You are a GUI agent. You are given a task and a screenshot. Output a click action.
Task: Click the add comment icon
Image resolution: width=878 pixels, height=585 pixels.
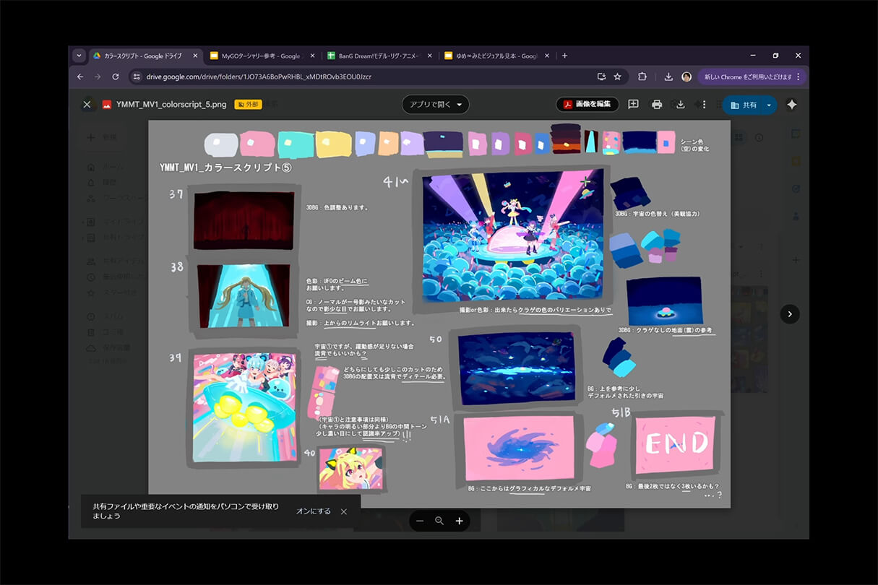click(633, 105)
